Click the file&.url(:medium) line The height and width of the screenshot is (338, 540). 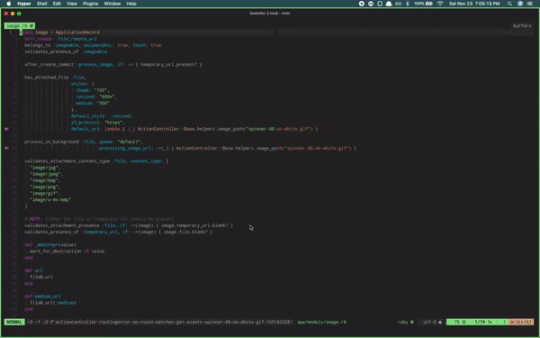(x=53, y=303)
